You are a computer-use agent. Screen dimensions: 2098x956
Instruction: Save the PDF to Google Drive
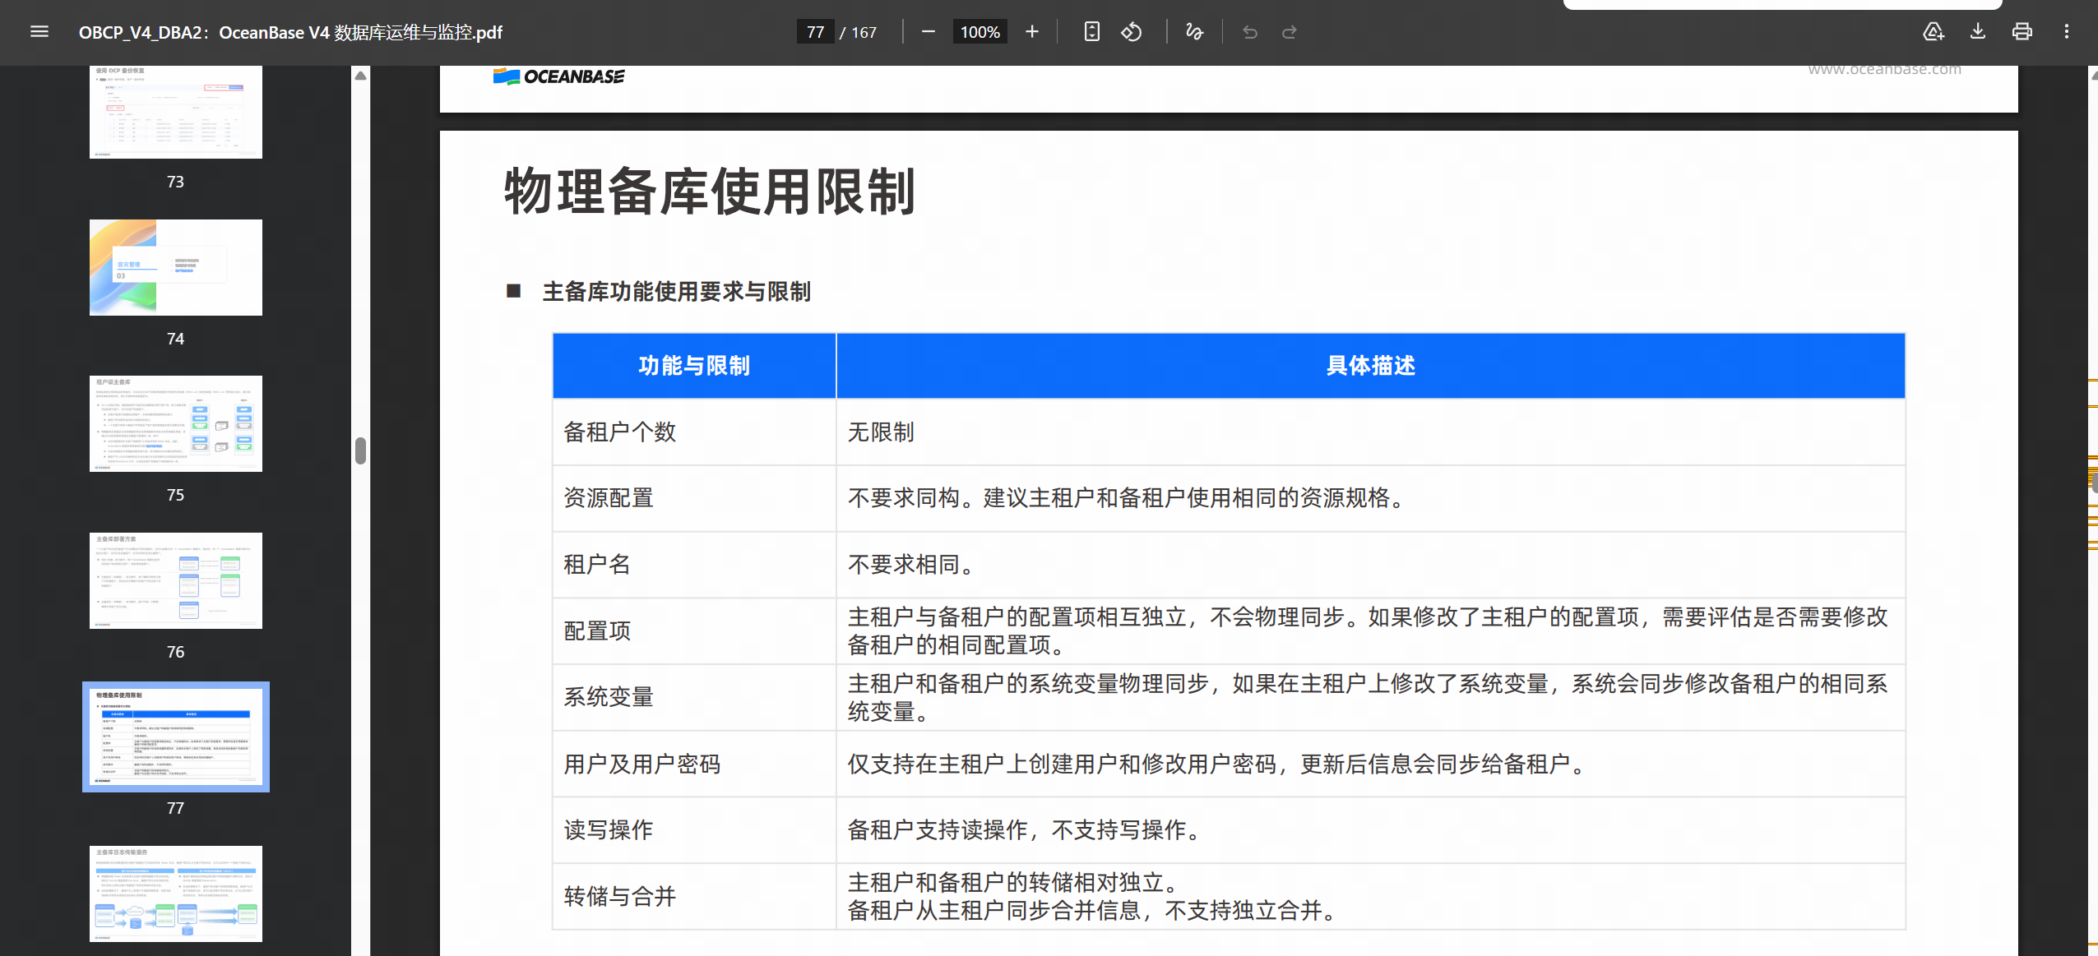tap(1933, 32)
